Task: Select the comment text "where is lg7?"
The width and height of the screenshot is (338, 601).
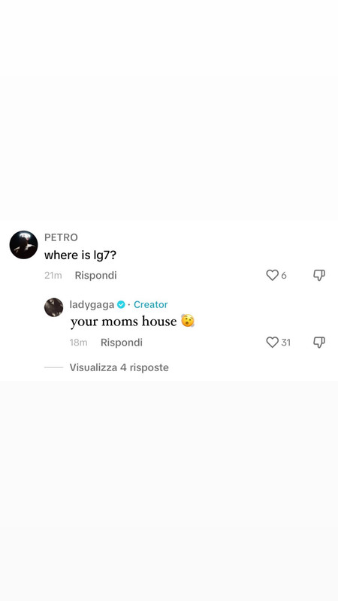Action: pos(80,255)
